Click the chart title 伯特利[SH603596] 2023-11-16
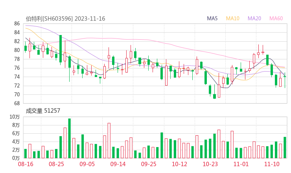The width and height of the screenshot is (291, 173). click(65, 18)
